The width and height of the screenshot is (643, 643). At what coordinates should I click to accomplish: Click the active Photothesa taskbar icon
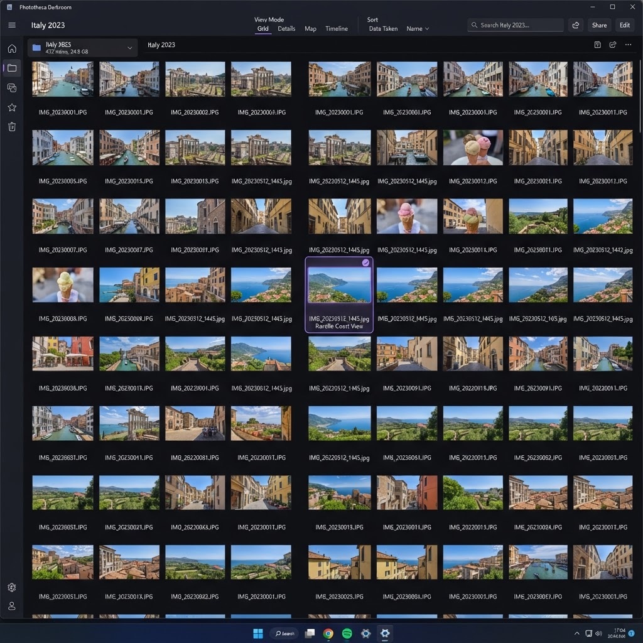click(x=385, y=634)
